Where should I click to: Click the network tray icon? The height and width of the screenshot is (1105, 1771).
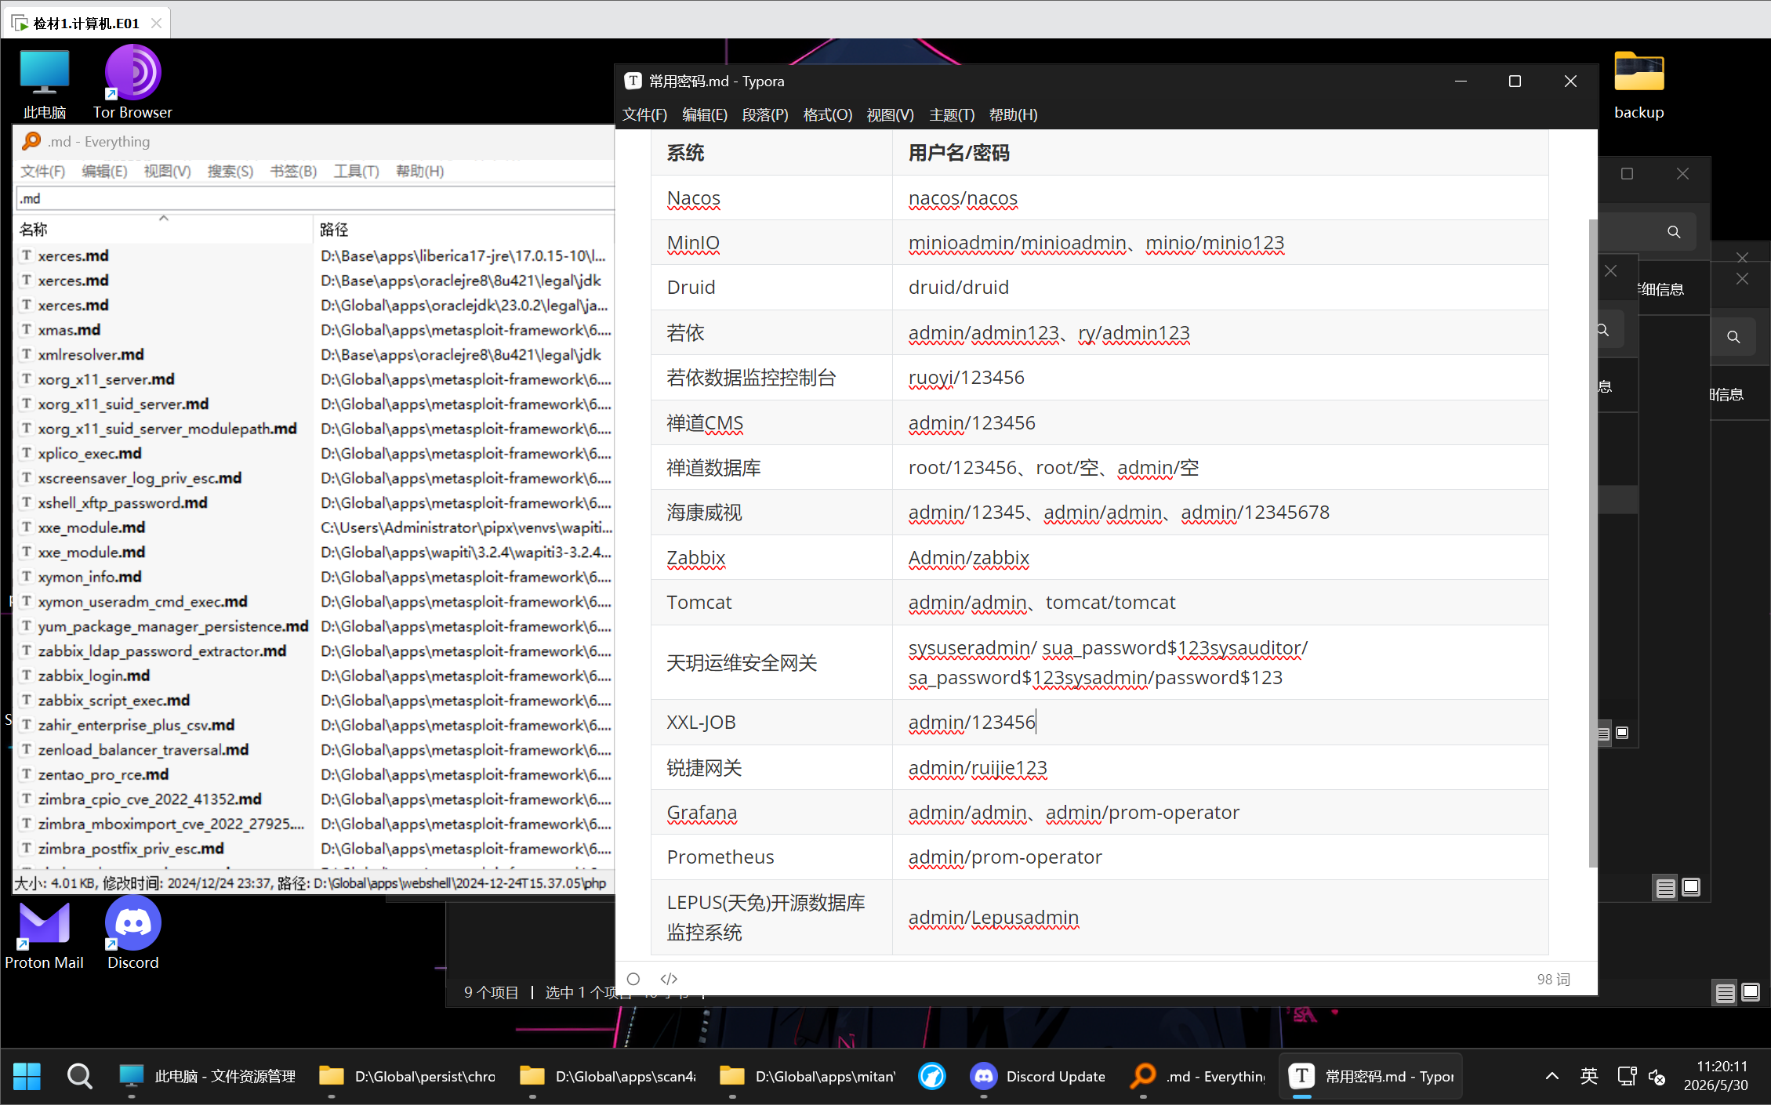[x=1627, y=1076]
